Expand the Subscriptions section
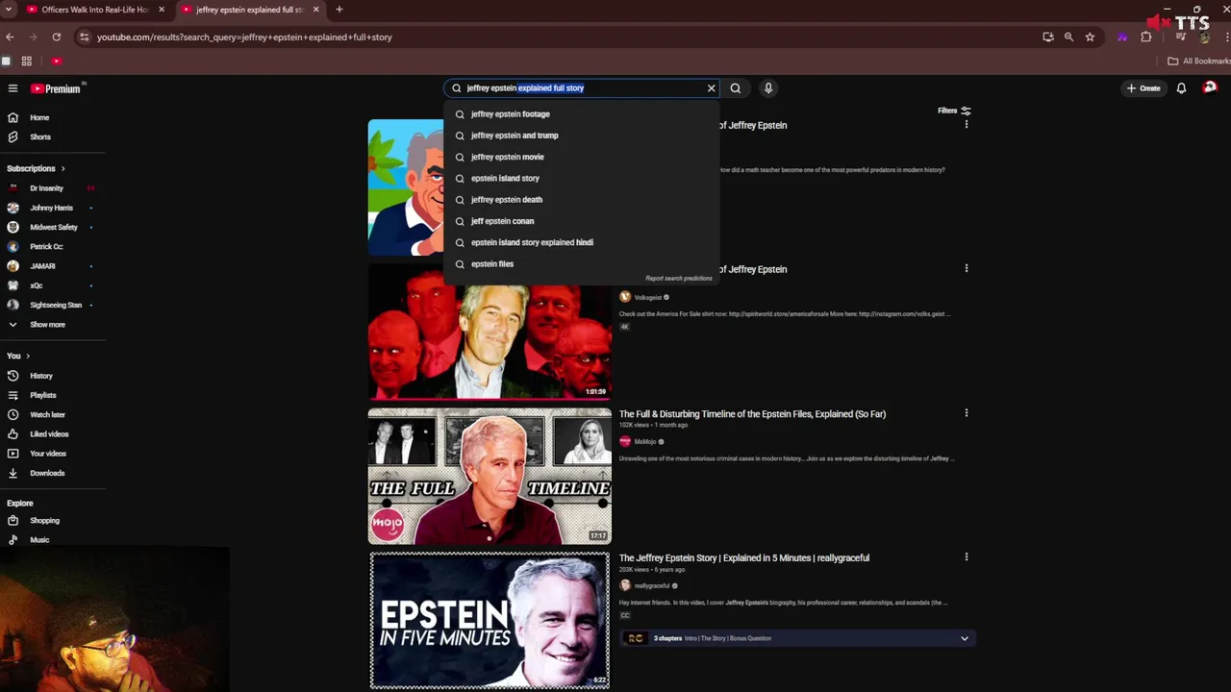 [37, 168]
